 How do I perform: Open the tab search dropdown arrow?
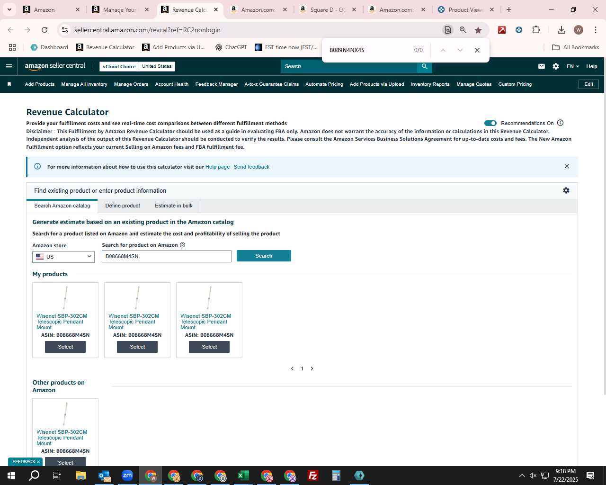click(x=9, y=9)
